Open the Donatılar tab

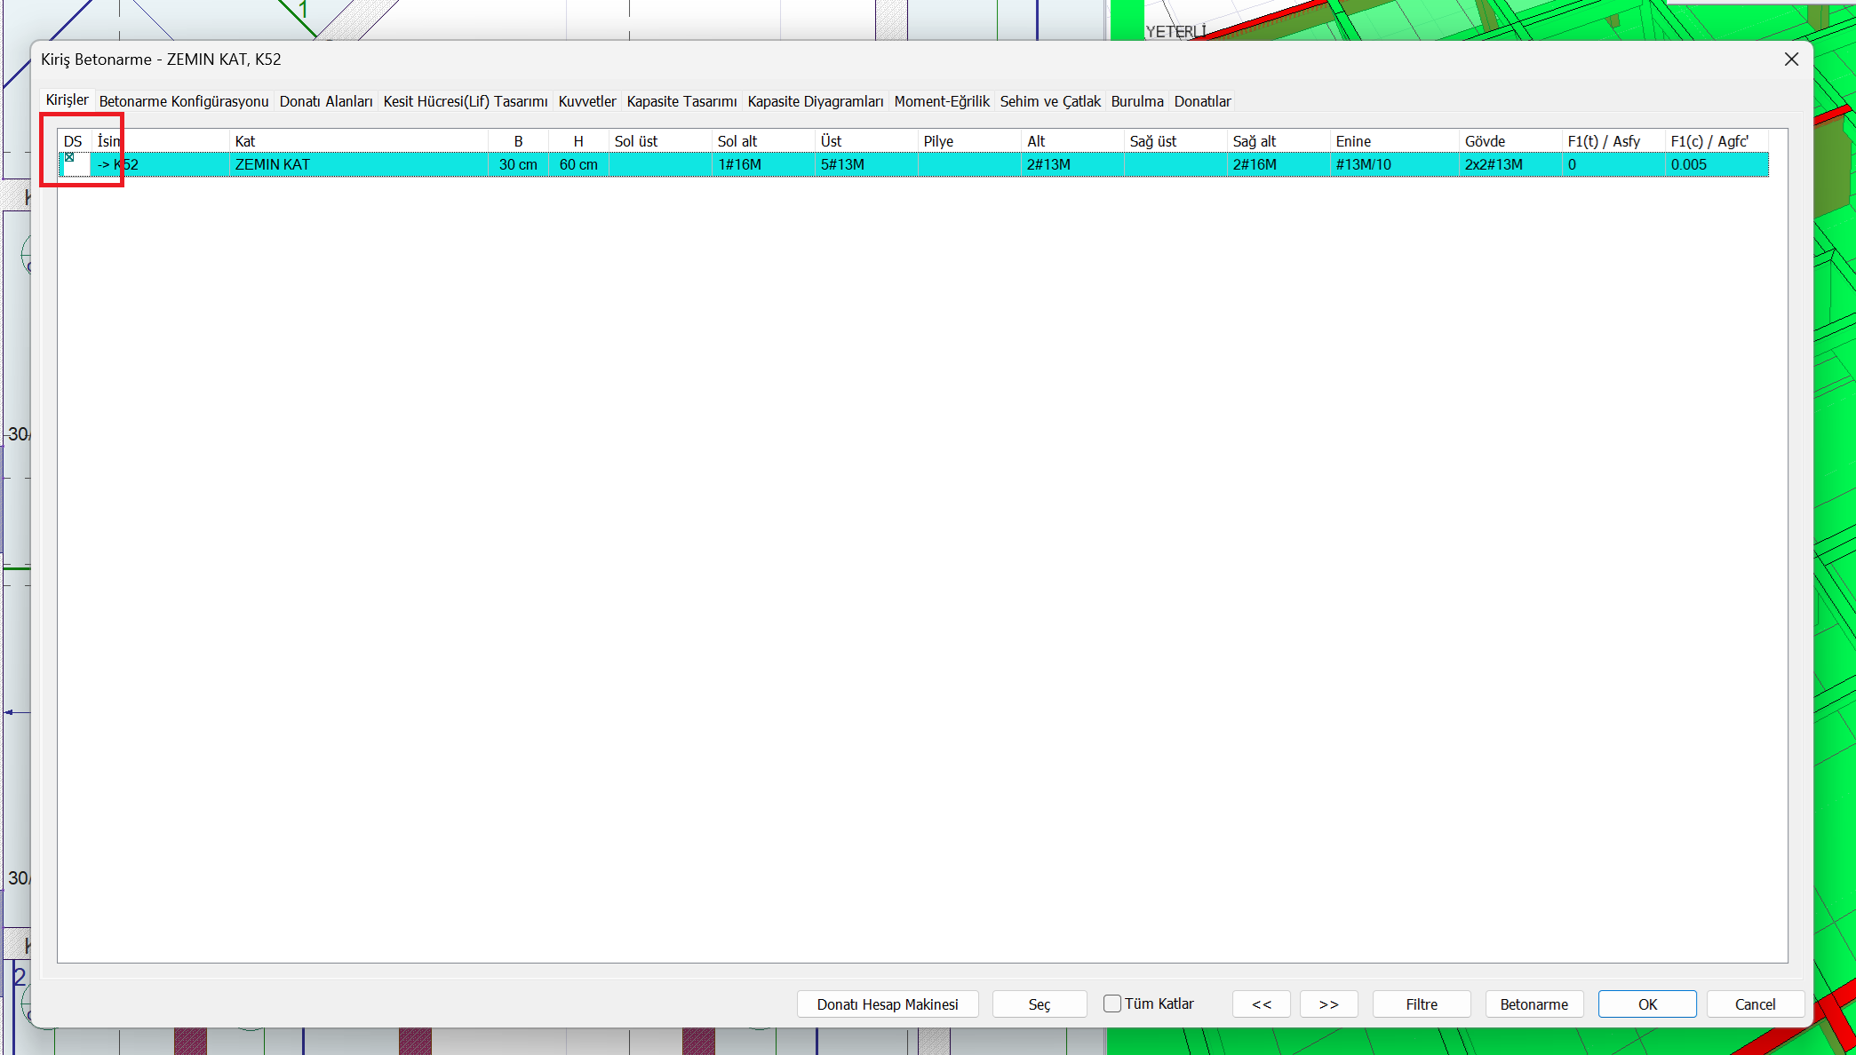tap(1202, 101)
